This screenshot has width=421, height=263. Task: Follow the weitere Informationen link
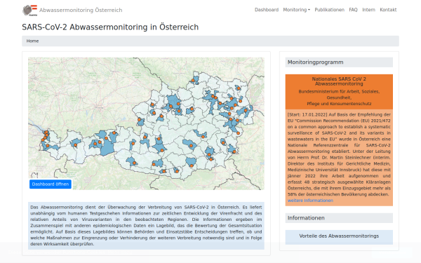[x=310, y=201]
